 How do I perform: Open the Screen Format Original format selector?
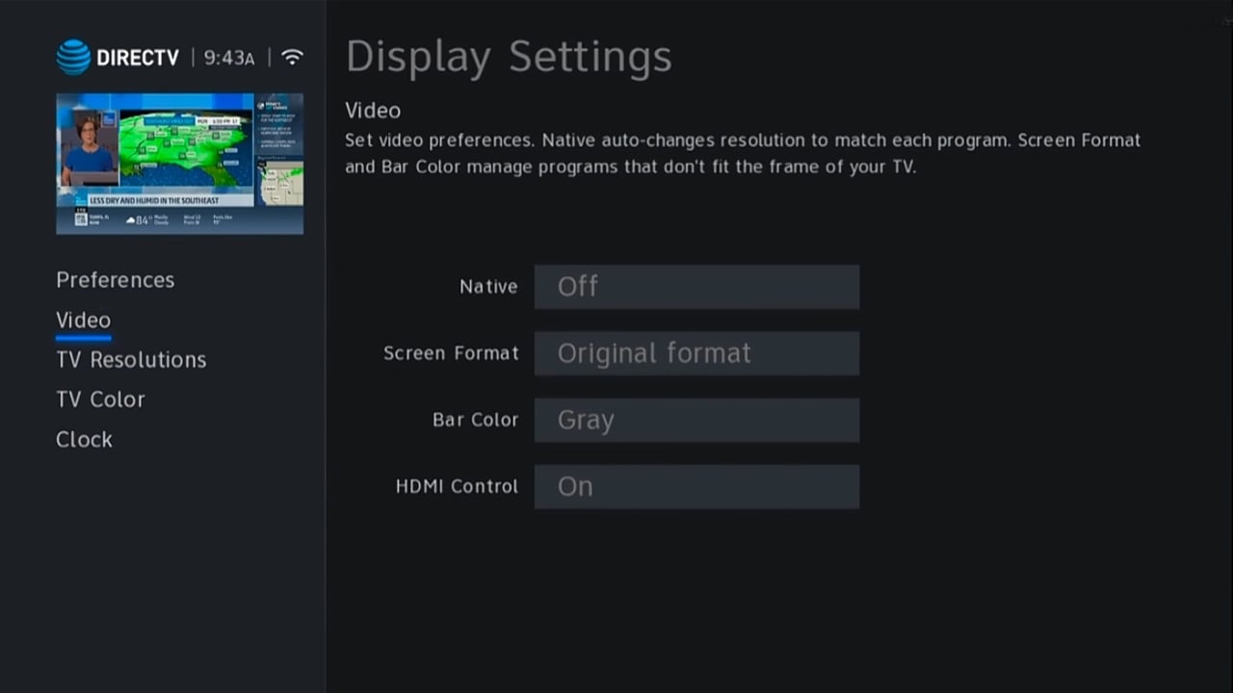point(696,353)
